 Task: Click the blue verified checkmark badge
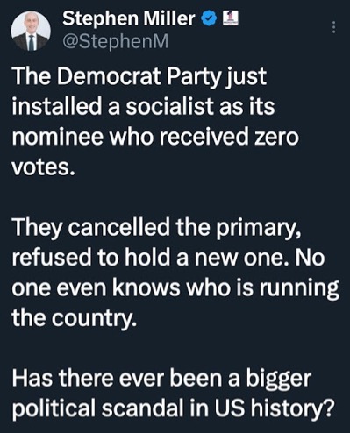209,18
